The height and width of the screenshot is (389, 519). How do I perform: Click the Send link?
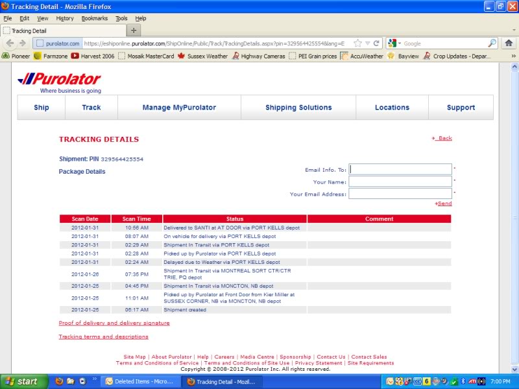point(444,204)
